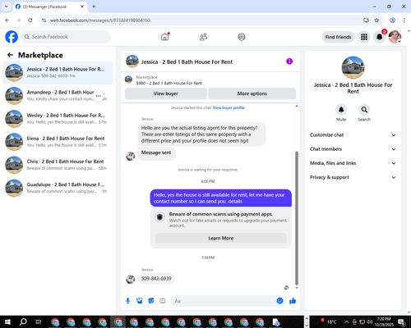411x328 pixels.
Task: Click Learn More on scam warning
Action: pos(221,238)
